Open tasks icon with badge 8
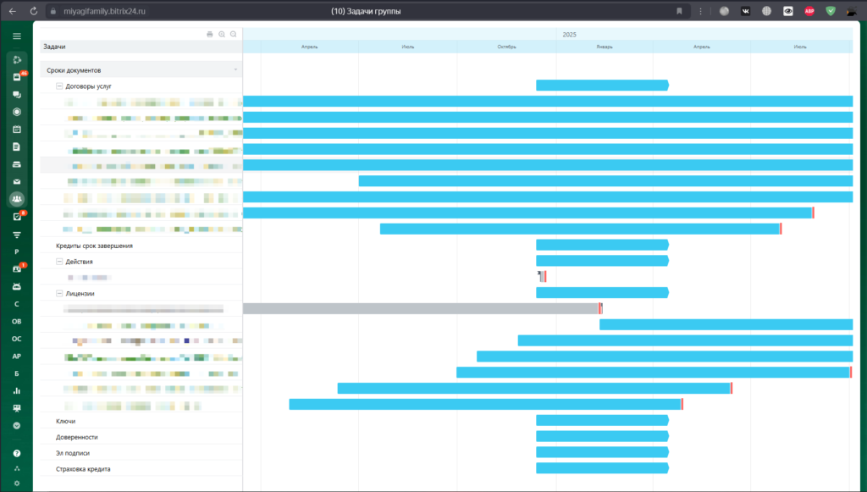 point(17,217)
